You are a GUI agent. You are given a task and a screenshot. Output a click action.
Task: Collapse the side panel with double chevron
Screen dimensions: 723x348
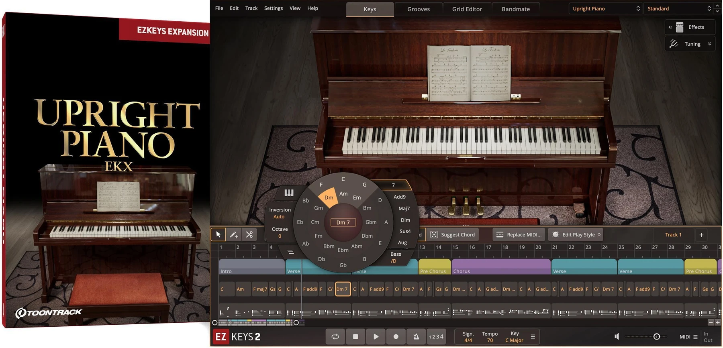(670, 27)
